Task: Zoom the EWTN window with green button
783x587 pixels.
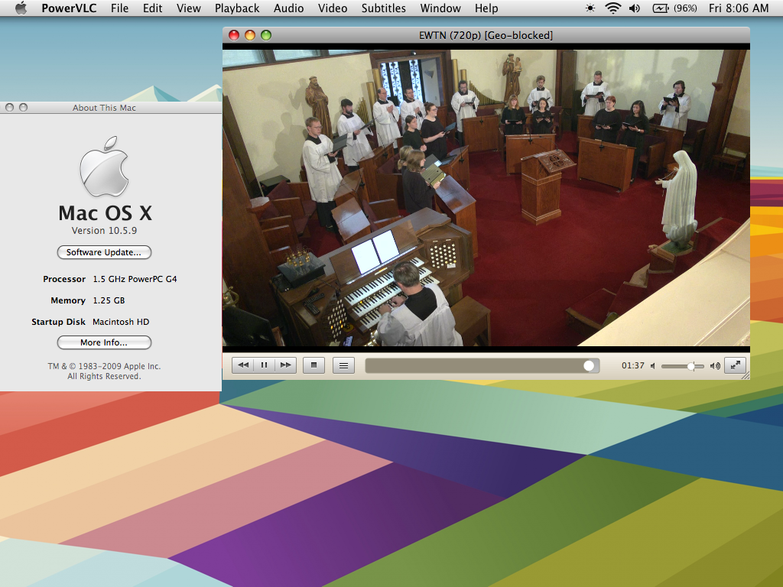Action: [266, 35]
